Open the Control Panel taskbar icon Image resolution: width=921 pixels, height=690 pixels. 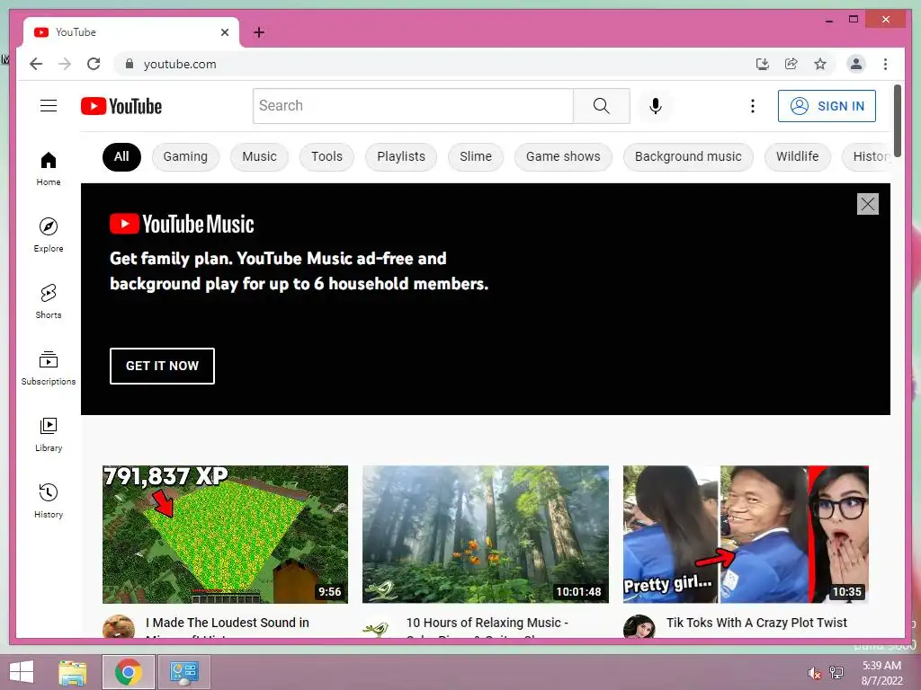click(184, 672)
